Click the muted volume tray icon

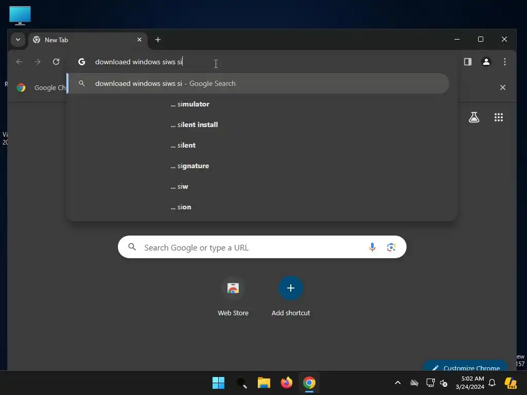pos(444,383)
